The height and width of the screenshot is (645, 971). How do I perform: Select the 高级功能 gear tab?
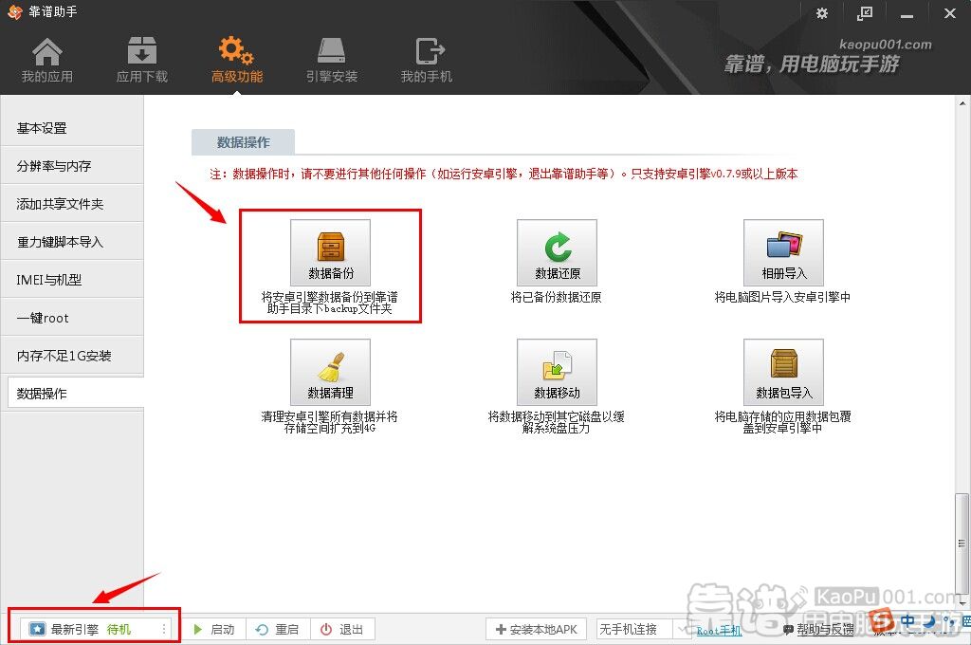coord(236,60)
